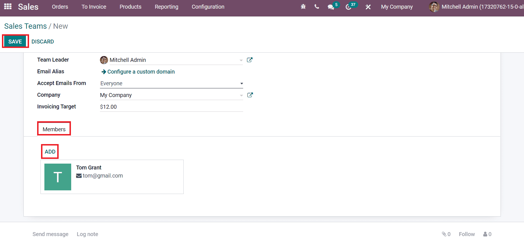Open the Orders menu
This screenshot has height=250, width=524.
tap(60, 7)
